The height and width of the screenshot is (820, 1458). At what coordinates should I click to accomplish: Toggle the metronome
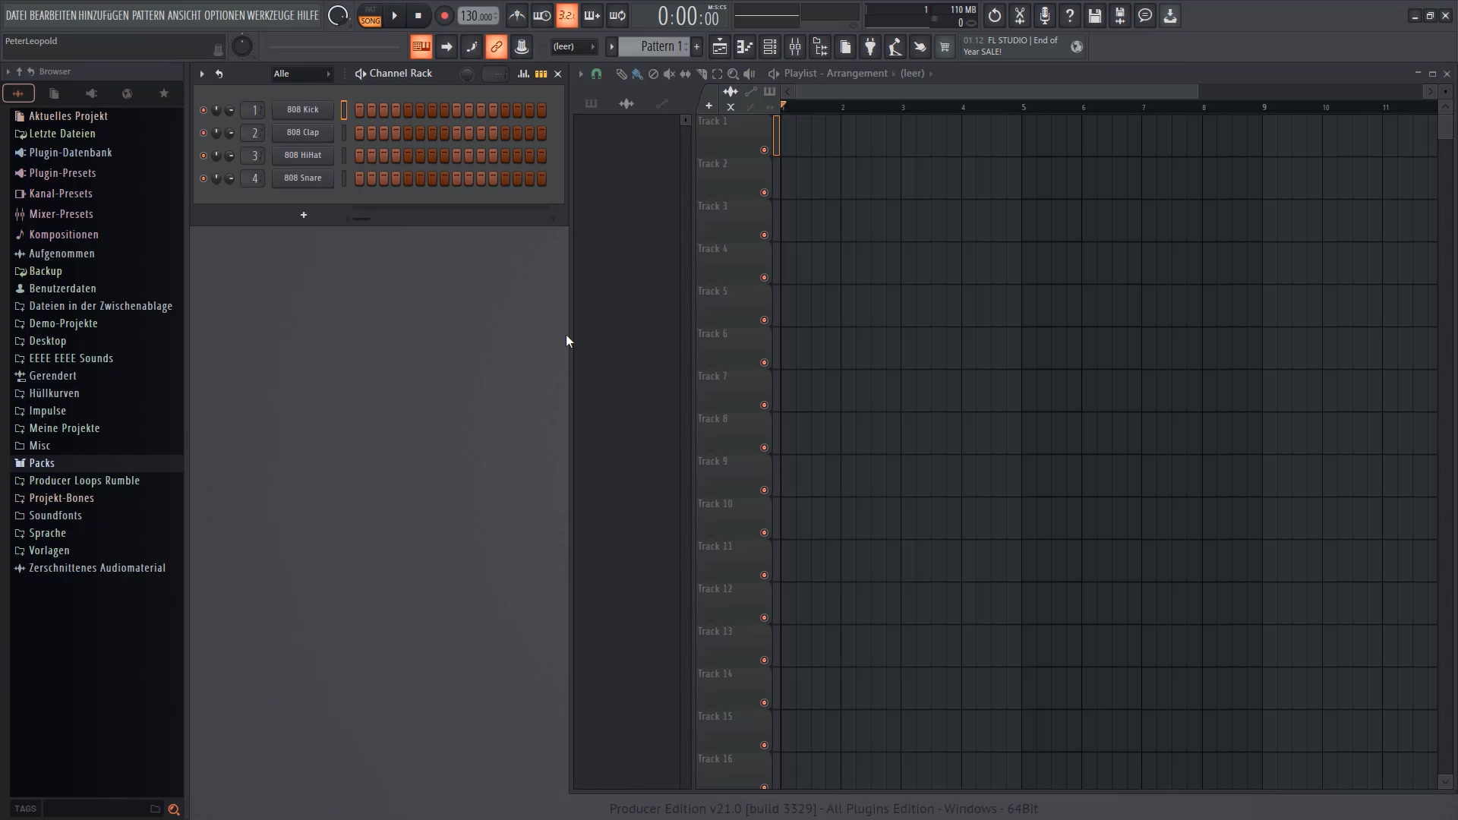click(517, 16)
